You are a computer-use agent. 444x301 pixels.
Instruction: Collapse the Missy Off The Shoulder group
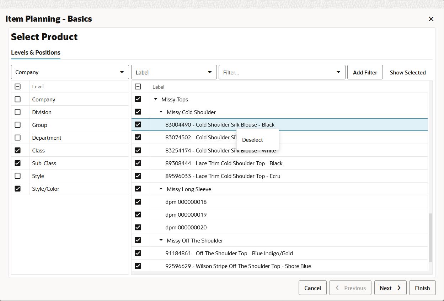[x=160, y=240]
